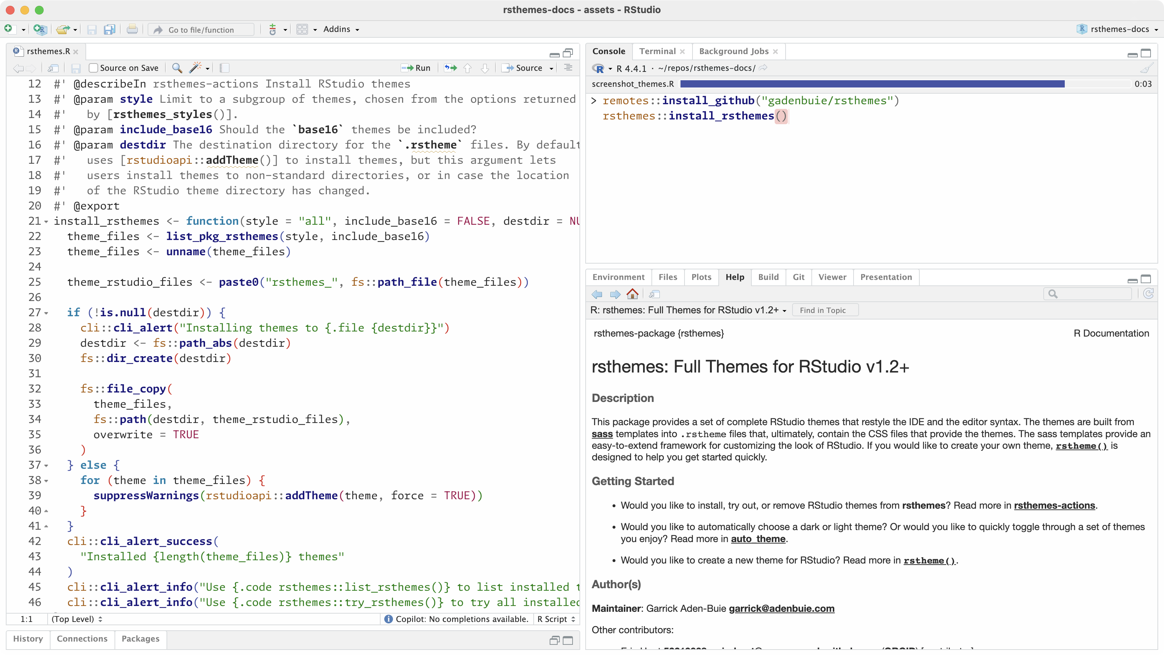Expand the R Script file type selector
The image size is (1164, 655).
[556, 619]
